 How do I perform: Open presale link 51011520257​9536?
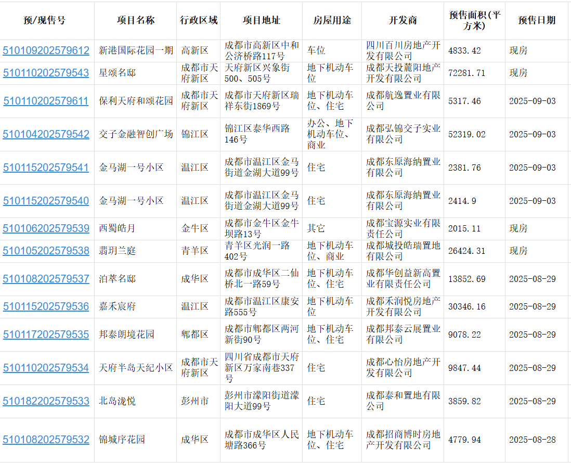coord(46,306)
